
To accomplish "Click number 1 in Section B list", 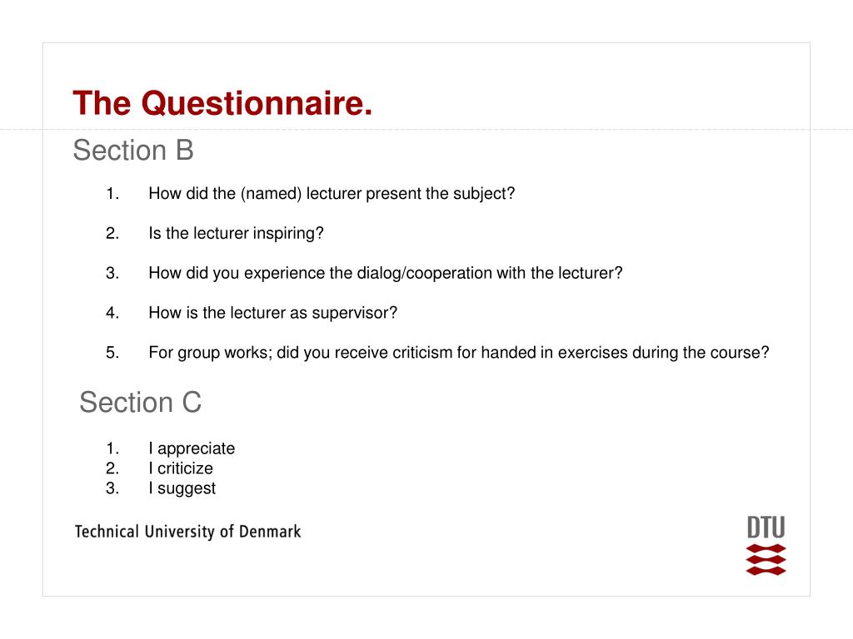I will [112, 193].
